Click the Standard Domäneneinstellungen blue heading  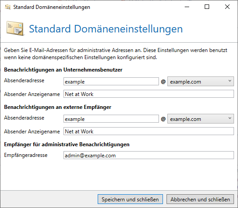click(x=106, y=29)
